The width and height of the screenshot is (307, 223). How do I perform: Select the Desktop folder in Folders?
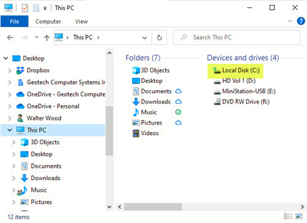coord(152,81)
